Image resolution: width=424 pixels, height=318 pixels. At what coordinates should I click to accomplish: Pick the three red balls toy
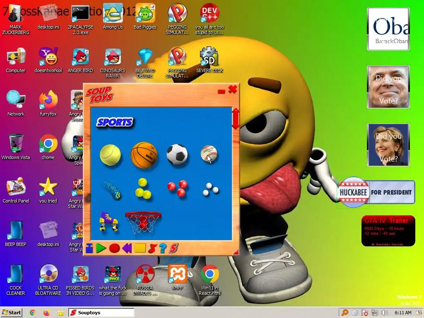pos(177,188)
